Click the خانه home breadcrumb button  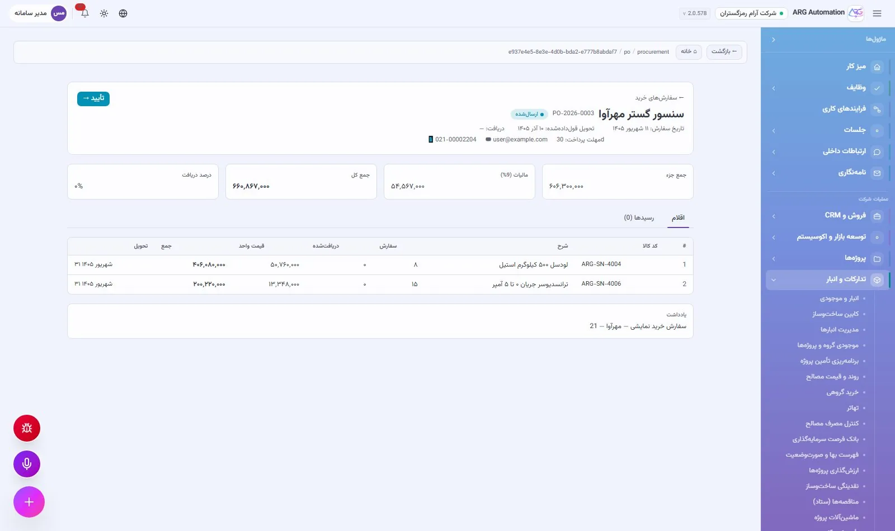(689, 51)
